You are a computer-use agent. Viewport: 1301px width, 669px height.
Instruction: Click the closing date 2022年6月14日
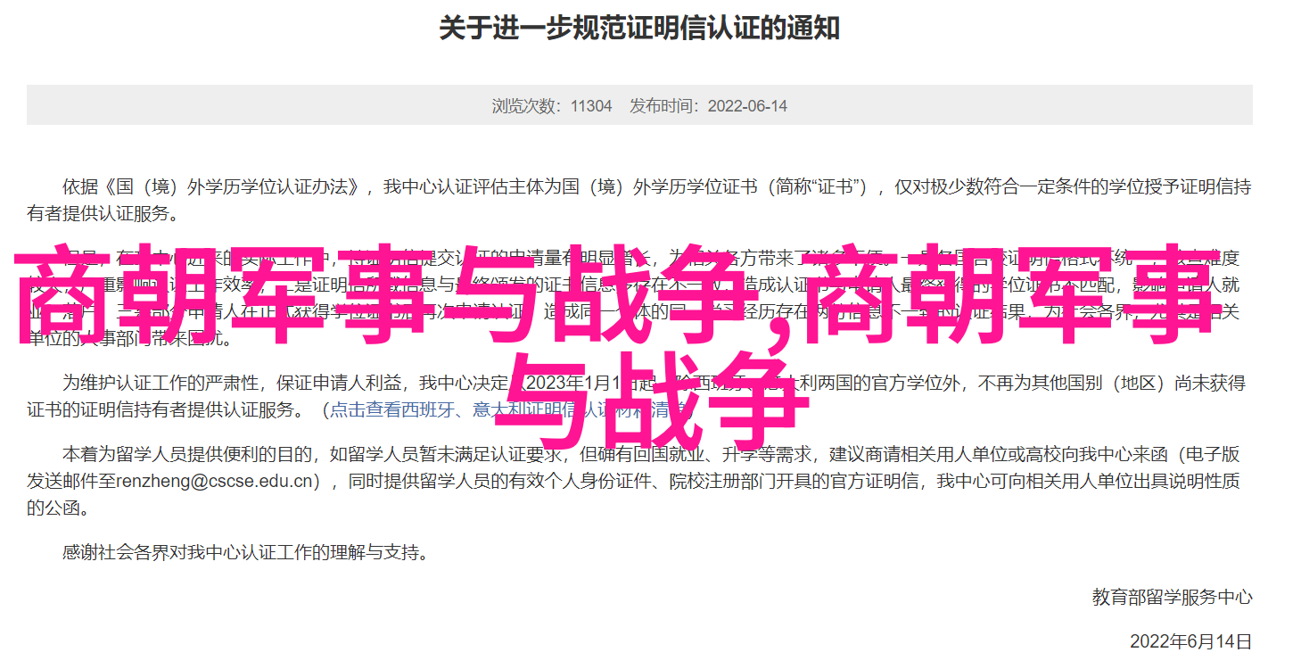[1190, 641]
